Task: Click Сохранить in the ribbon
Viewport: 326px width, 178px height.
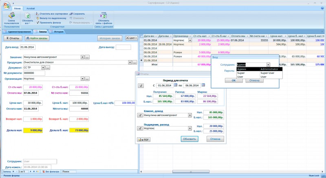Action: pos(77,14)
